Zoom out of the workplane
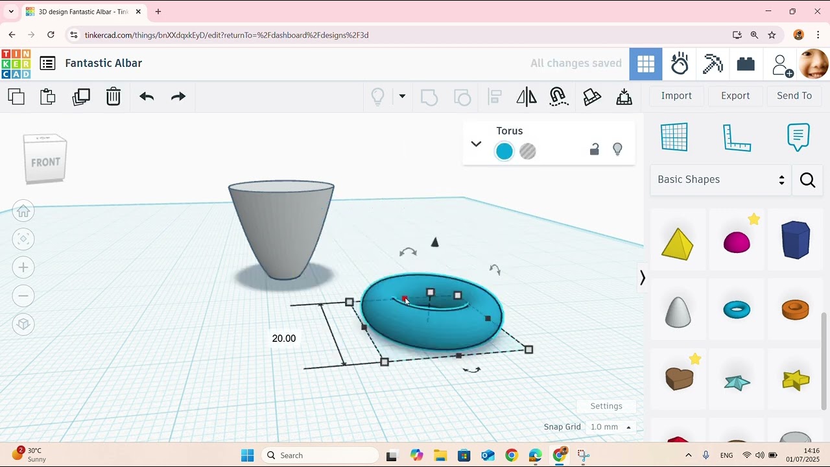This screenshot has width=830, height=467. click(x=23, y=296)
